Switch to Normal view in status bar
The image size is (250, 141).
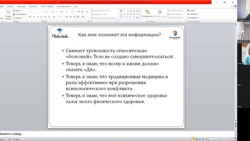(x=193, y=139)
